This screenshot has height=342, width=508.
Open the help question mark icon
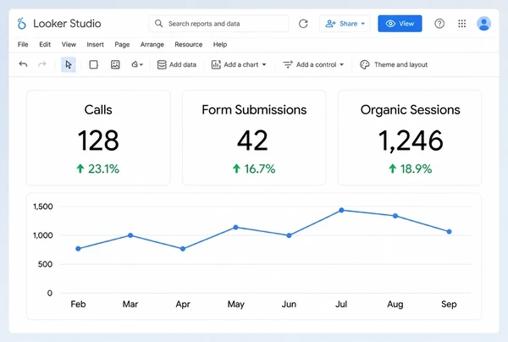[x=439, y=24]
